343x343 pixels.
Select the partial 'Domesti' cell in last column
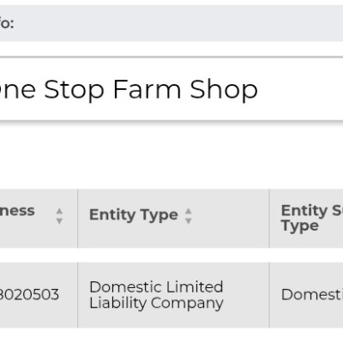click(312, 295)
